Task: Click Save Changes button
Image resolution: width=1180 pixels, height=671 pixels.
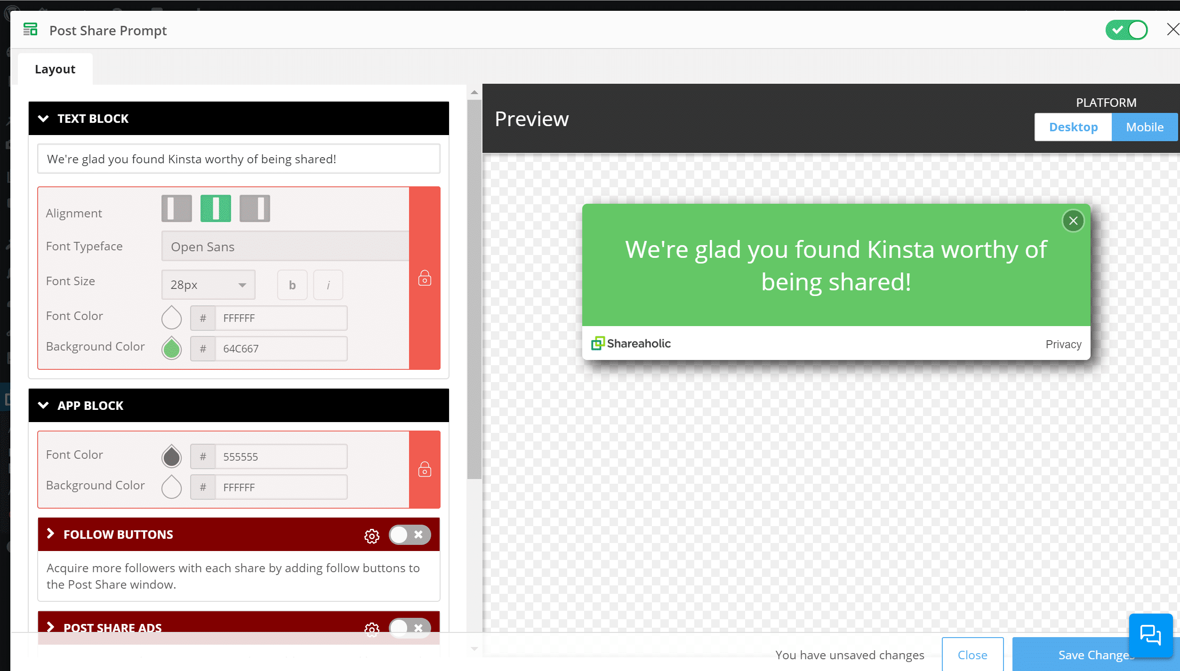Action: (1095, 654)
